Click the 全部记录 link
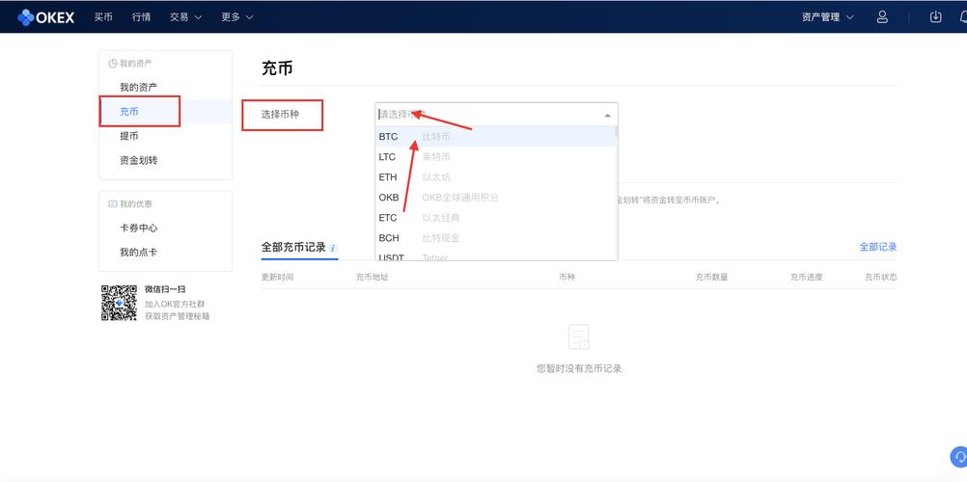 coord(877,247)
